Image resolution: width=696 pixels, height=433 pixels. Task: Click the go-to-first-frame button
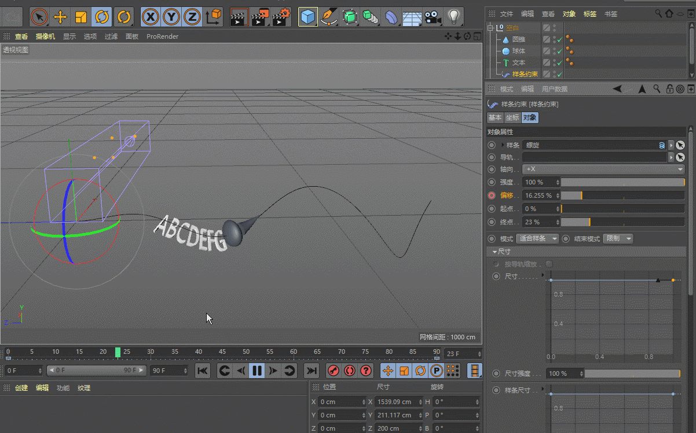coord(202,371)
